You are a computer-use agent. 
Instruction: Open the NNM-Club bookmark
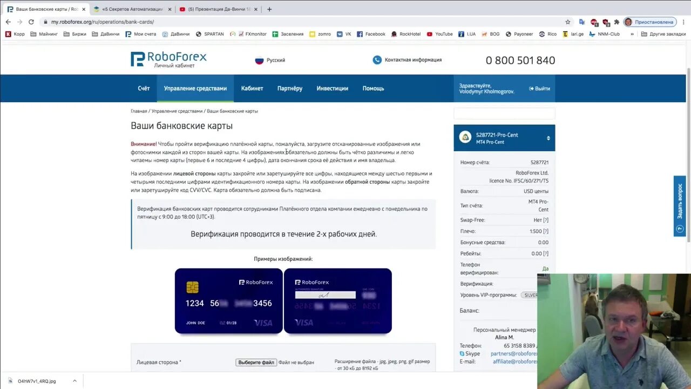[x=605, y=34]
